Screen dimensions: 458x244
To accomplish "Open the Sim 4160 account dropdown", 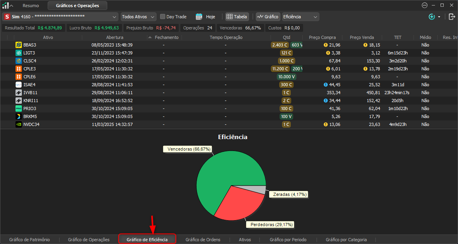I will click(x=60, y=17).
